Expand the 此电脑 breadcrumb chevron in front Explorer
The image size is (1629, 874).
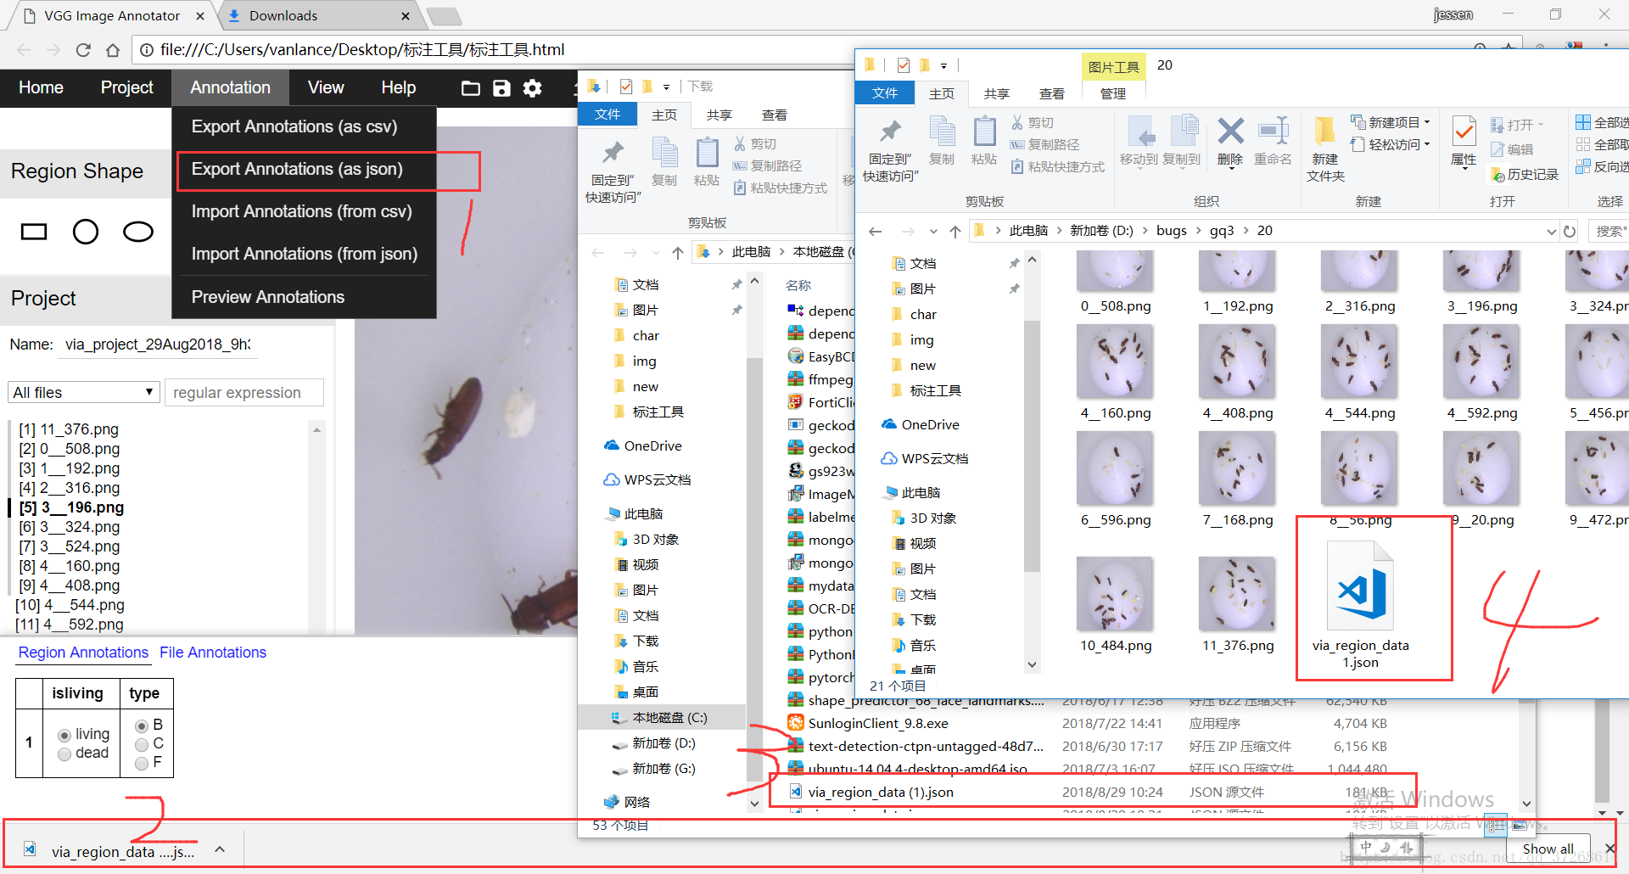point(1059,231)
